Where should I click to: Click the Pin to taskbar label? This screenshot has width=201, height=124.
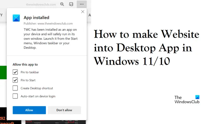[x=30, y=72]
